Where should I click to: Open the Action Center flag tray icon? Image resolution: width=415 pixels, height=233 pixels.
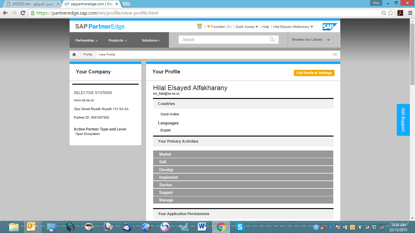[338, 227]
